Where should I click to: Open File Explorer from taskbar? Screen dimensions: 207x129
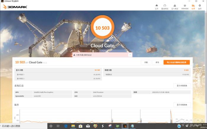click(x=73, y=126)
